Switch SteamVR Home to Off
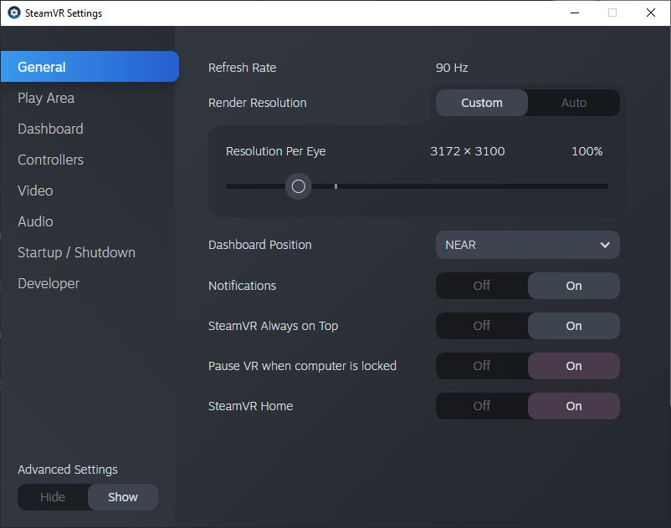The width and height of the screenshot is (671, 528). (482, 406)
